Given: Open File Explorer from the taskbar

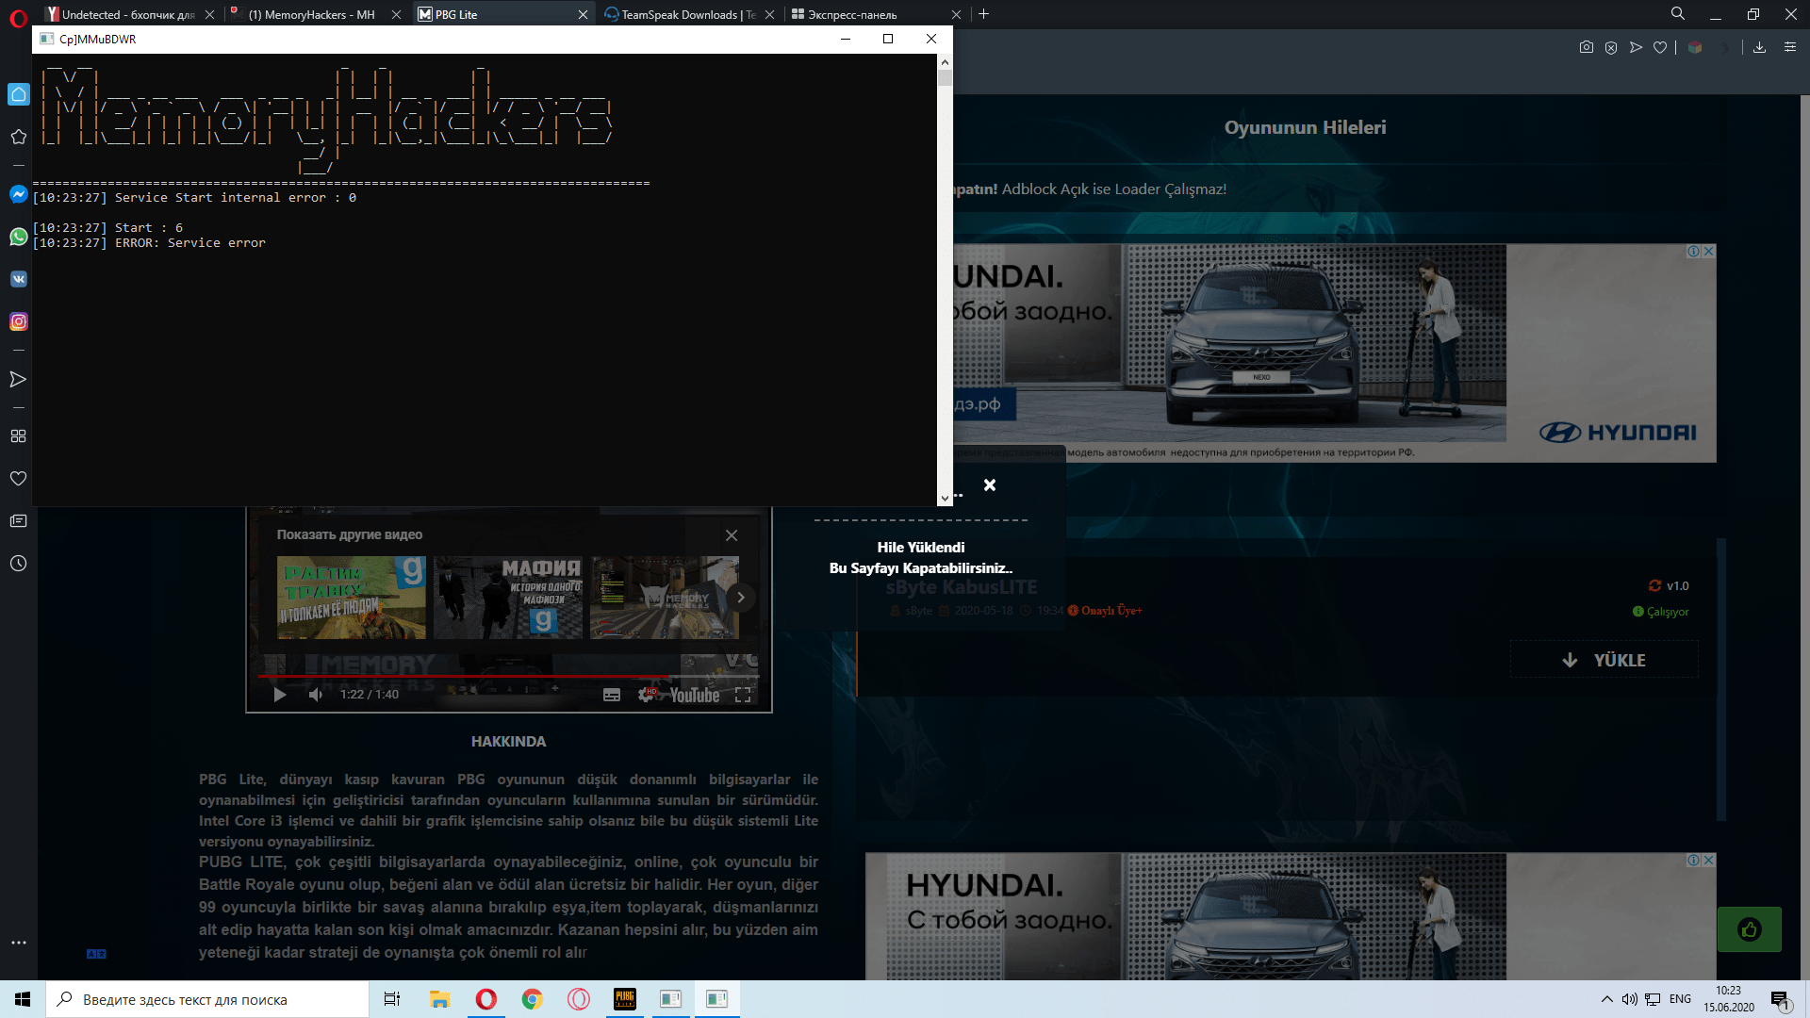Looking at the screenshot, I should click(x=439, y=999).
